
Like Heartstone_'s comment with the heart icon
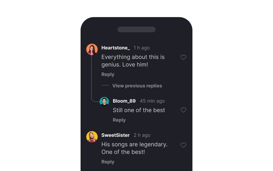pos(183,57)
